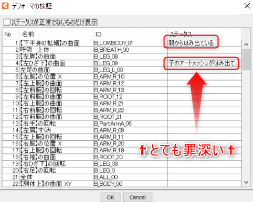Image resolution: width=253 pixels, height=202 pixels.
Task: Click the OK button
Action: tap(110, 197)
